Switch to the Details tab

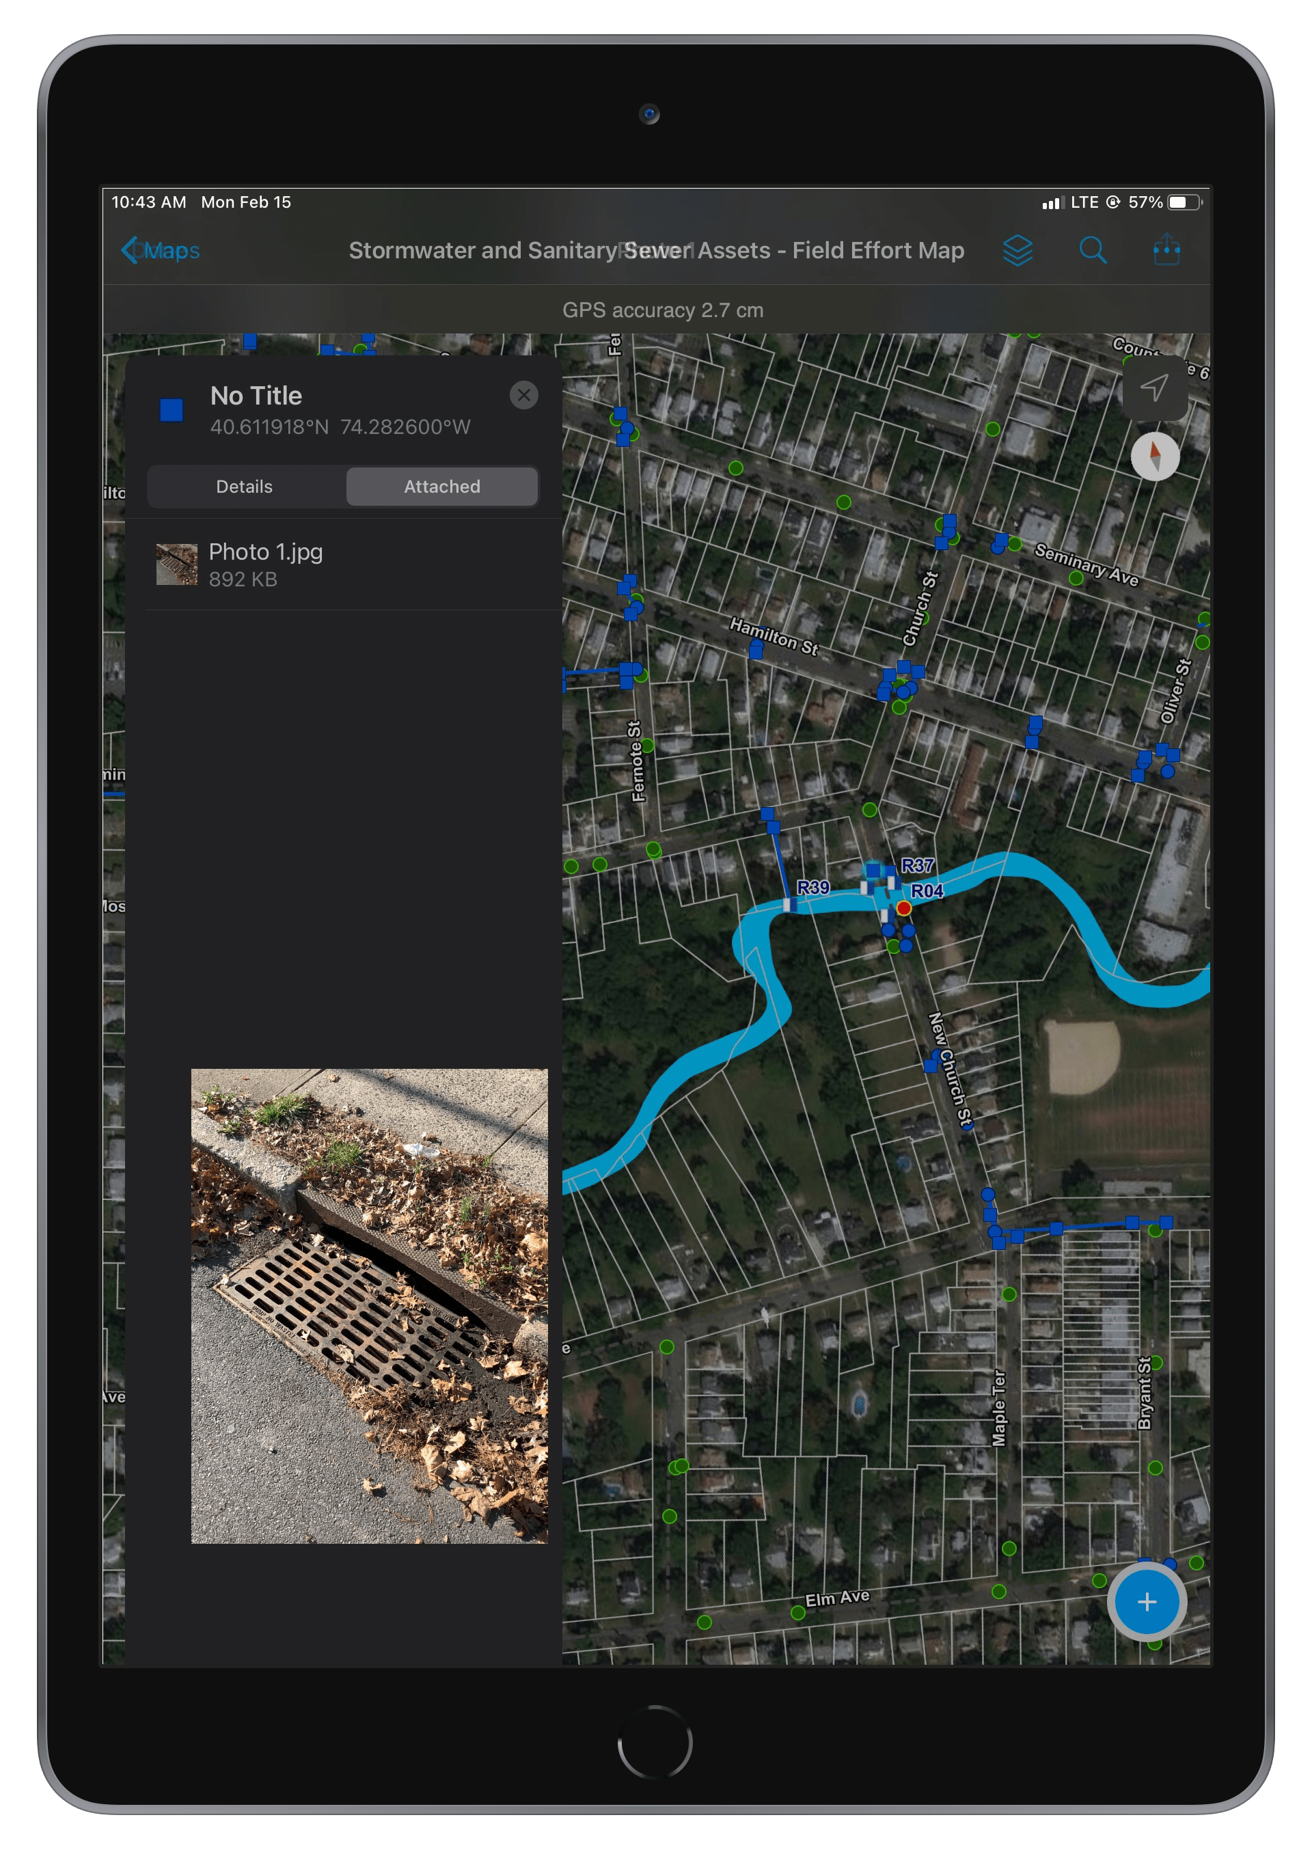pyautogui.click(x=244, y=487)
